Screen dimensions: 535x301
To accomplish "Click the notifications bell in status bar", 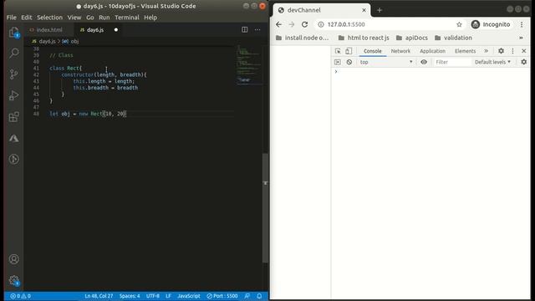I will (x=259, y=296).
